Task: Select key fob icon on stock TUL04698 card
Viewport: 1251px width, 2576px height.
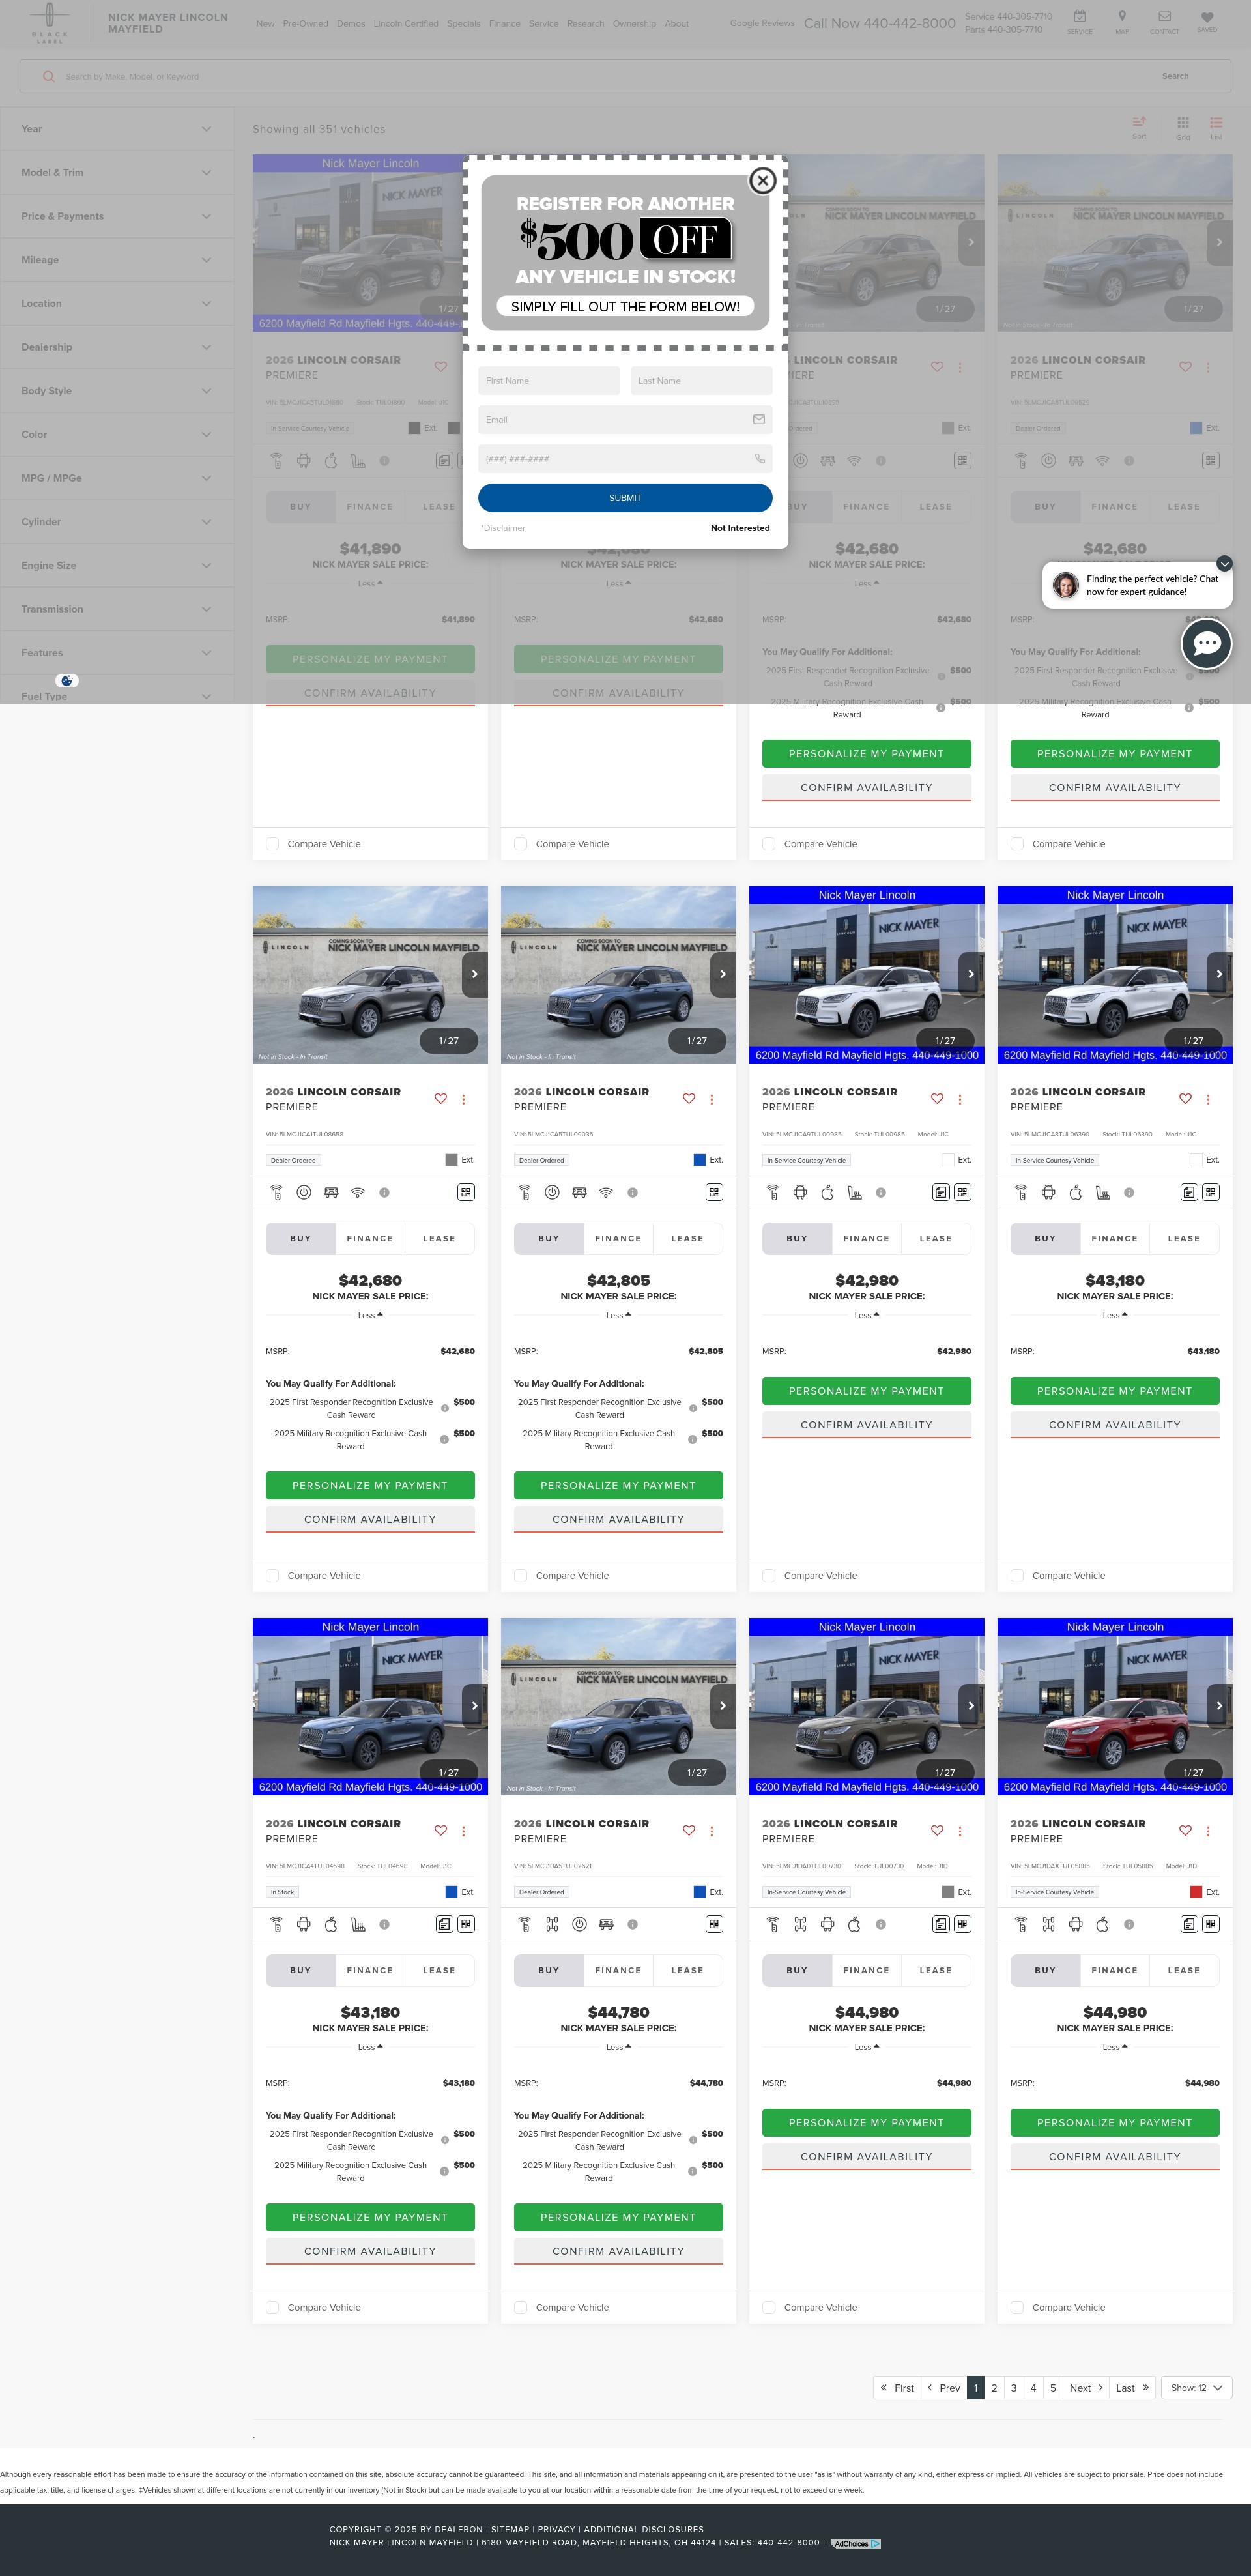Action: tap(277, 1924)
